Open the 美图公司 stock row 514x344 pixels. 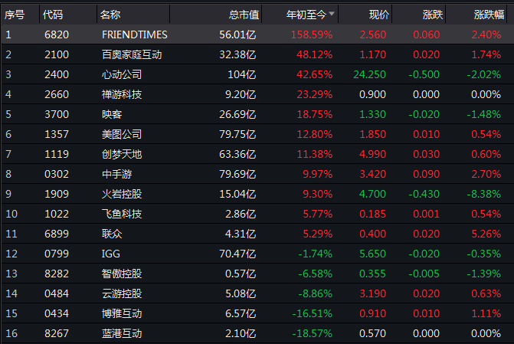(x=122, y=134)
